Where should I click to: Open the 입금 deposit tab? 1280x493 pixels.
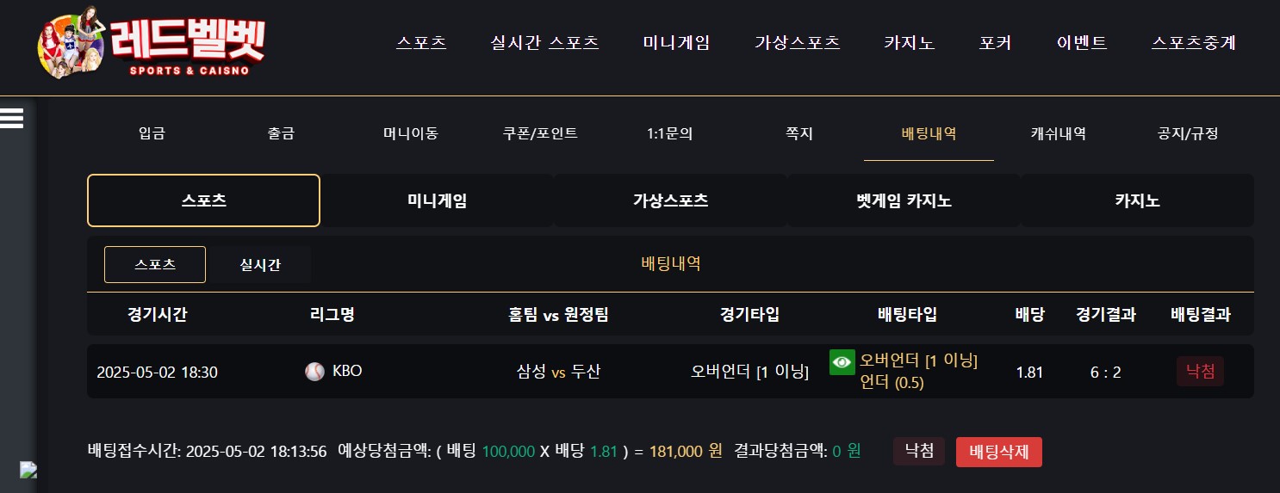(x=152, y=134)
